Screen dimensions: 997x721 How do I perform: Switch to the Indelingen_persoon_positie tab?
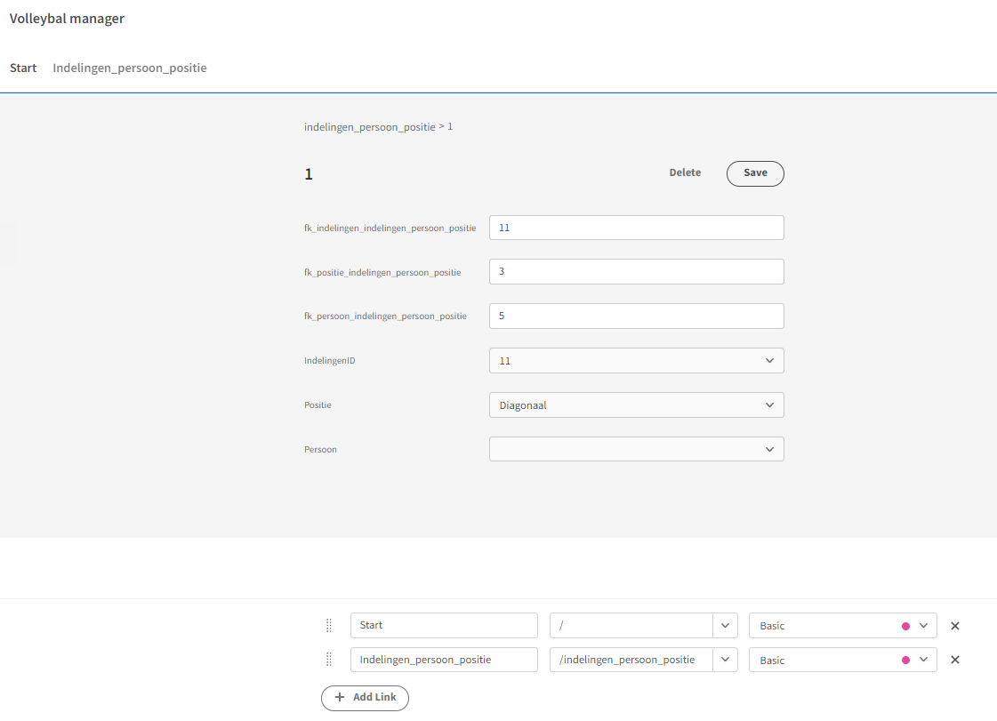tap(129, 68)
